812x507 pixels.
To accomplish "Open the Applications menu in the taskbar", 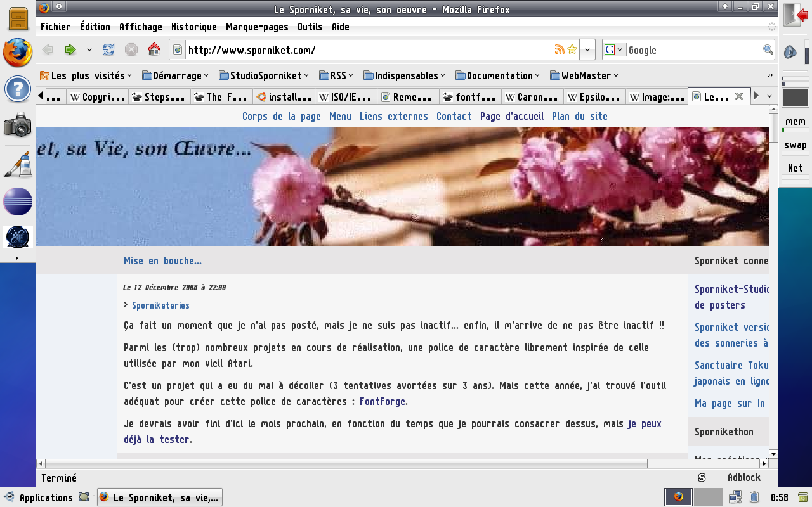I will (39, 497).
